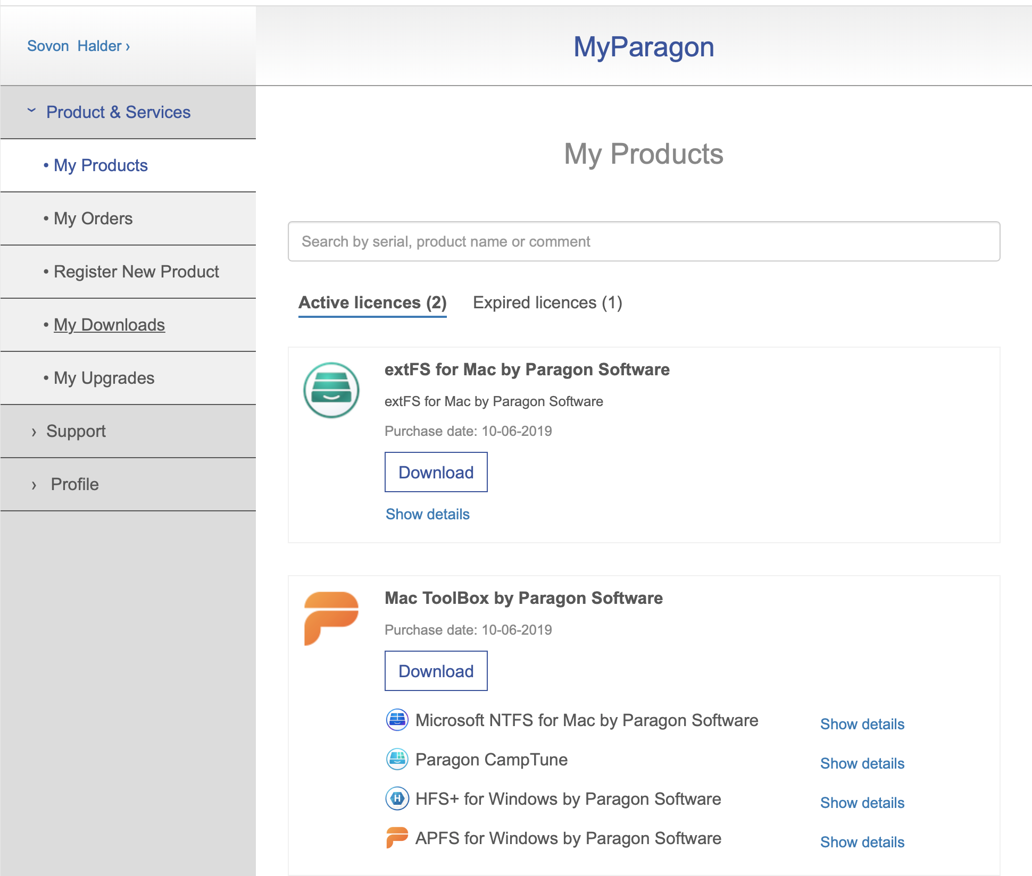Viewport: 1032px width, 876px height.
Task: Show details for Paragon CampTune
Action: coord(862,763)
